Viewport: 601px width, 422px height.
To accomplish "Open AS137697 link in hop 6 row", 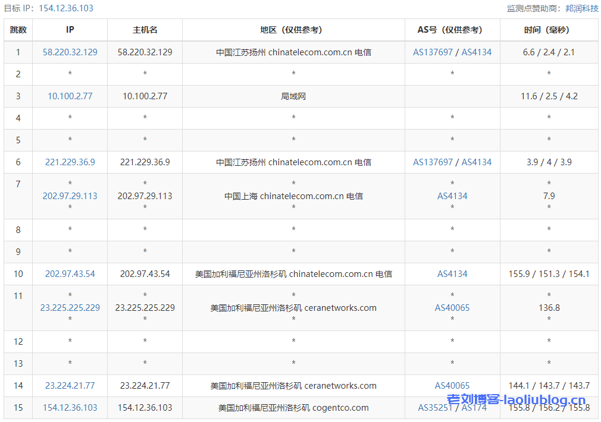I will 433,162.
